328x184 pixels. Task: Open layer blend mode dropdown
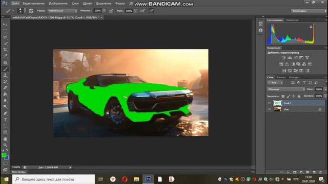coord(286,89)
